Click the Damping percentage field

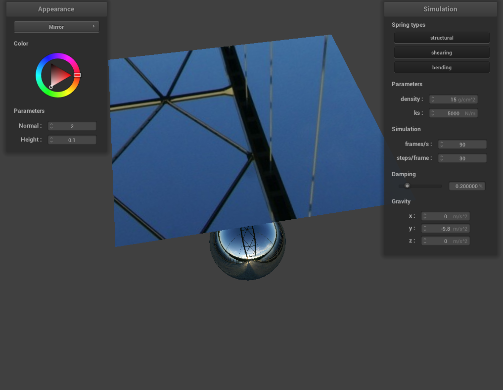tap(466, 186)
